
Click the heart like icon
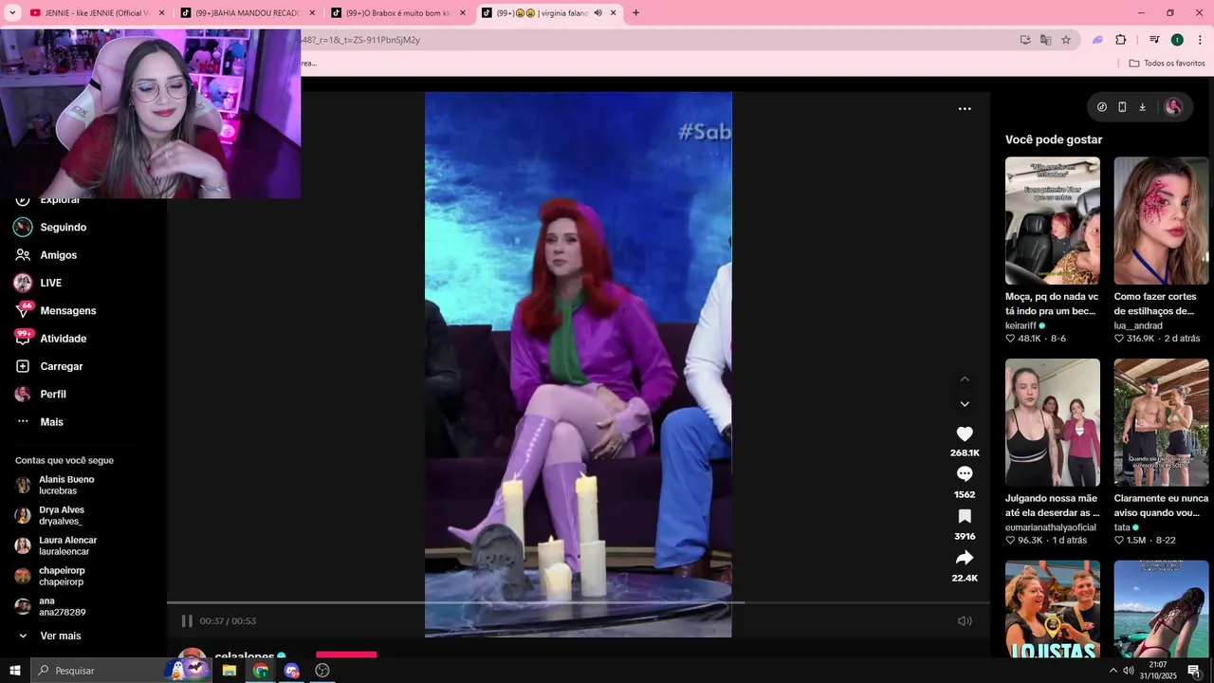coord(965,434)
